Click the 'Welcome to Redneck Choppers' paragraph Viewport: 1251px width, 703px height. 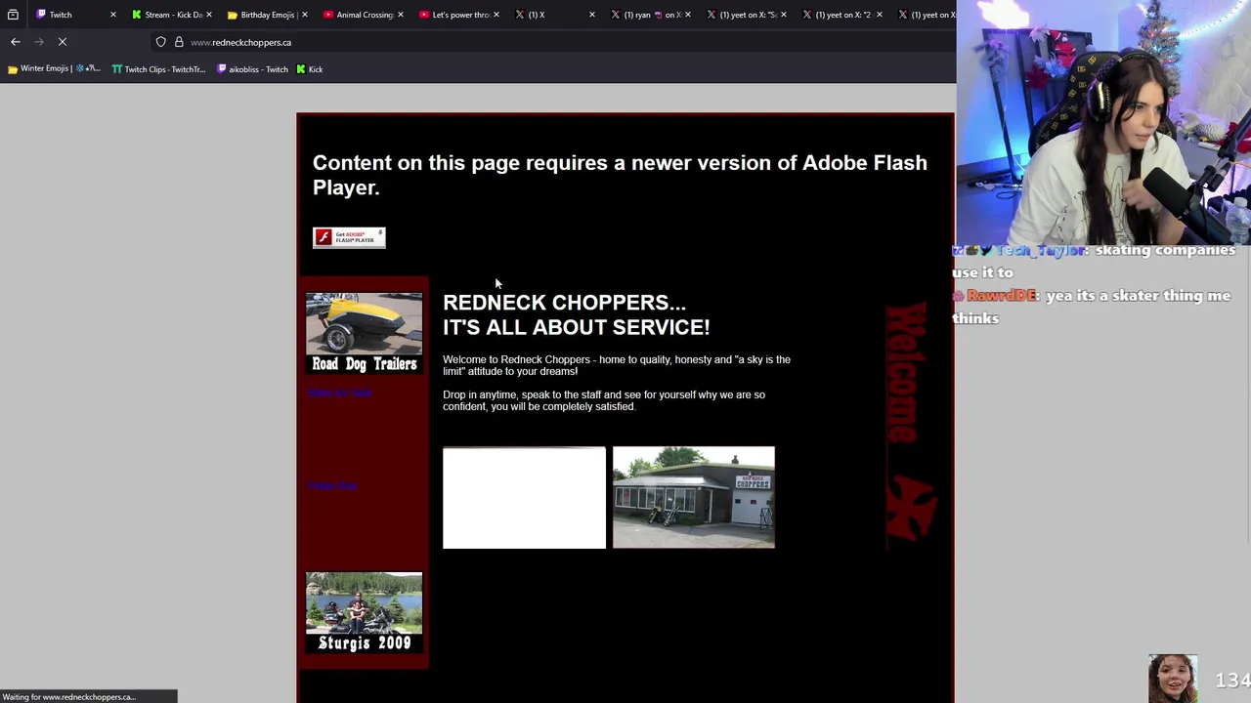point(617,365)
